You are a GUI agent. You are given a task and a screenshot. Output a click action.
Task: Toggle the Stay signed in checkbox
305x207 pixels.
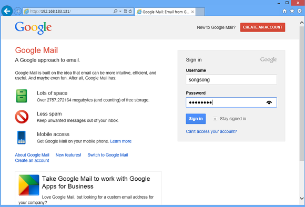click(215, 119)
